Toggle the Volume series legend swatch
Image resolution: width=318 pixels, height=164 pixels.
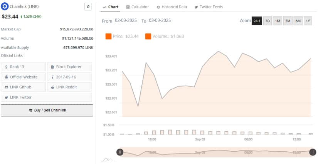pyautogui.click(x=148, y=37)
